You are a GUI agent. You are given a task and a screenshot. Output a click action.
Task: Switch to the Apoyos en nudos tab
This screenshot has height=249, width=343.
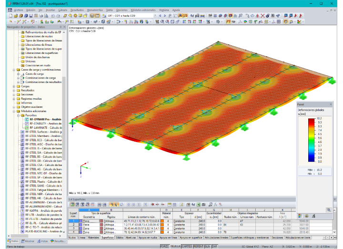point(148,238)
